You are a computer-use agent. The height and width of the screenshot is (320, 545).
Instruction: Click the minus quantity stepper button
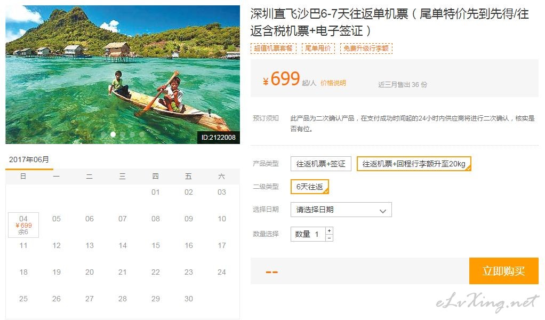click(x=329, y=238)
